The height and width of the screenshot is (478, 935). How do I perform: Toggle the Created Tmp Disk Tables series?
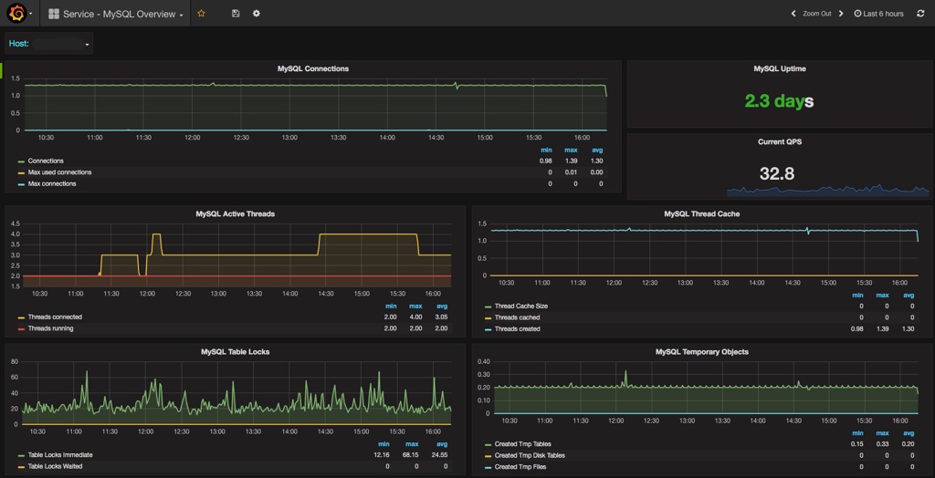click(530, 455)
